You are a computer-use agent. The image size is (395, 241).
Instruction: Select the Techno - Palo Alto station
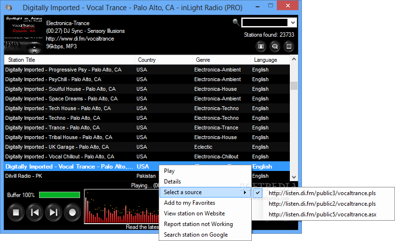click(x=147, y=118)
